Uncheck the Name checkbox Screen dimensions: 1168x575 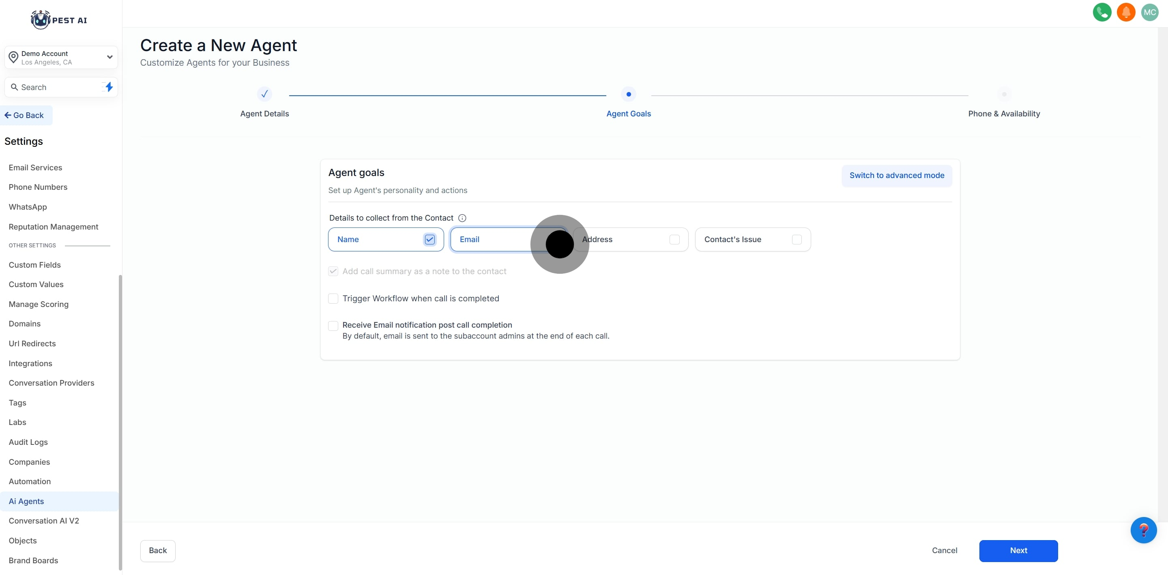(x=429, y=239)
